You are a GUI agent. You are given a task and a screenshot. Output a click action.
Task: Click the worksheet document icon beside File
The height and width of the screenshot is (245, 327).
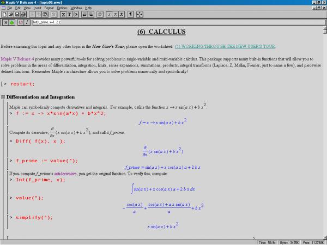[x=3, y=8]
